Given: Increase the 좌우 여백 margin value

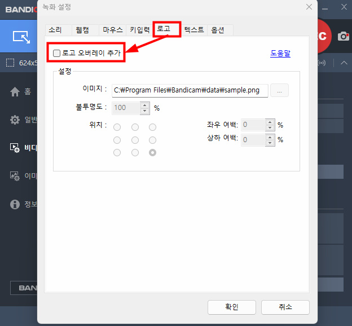Looking at the screenshot, I should [270, 122].
